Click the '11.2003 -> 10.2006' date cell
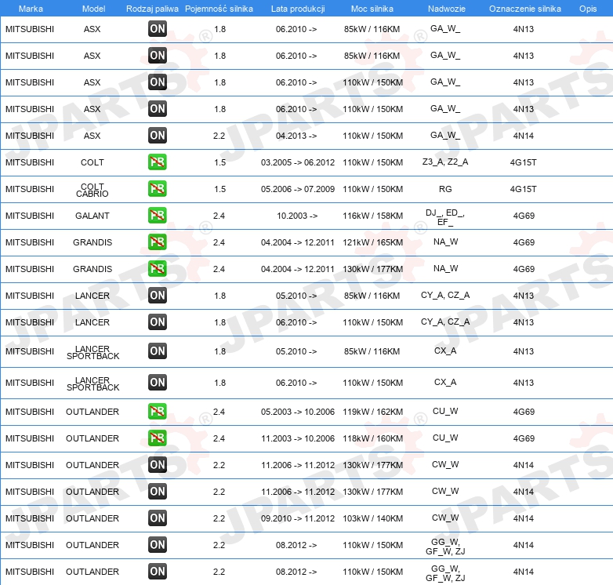Viewport: 613px width, 585px height. tap(298, 438)
